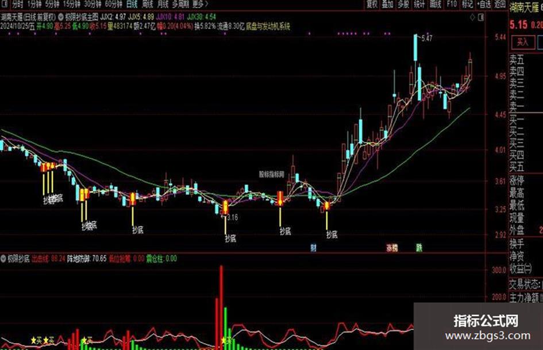Click the 涨停 marker below chart

[x=392, y=248]
